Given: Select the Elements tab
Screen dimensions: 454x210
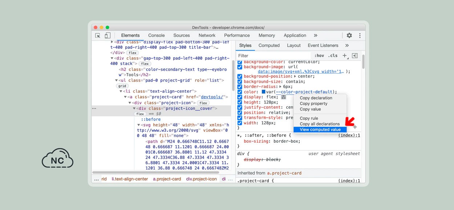Looking at the screenshot, I should point(130,35).
